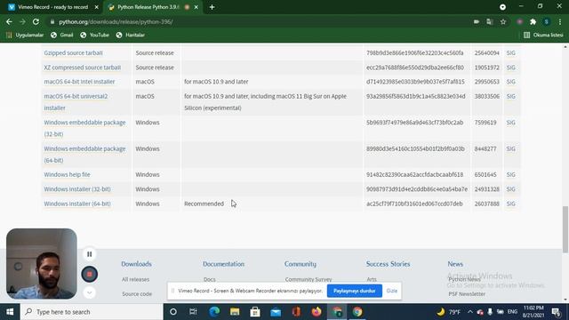Pause the Vimeo recording

89,254
